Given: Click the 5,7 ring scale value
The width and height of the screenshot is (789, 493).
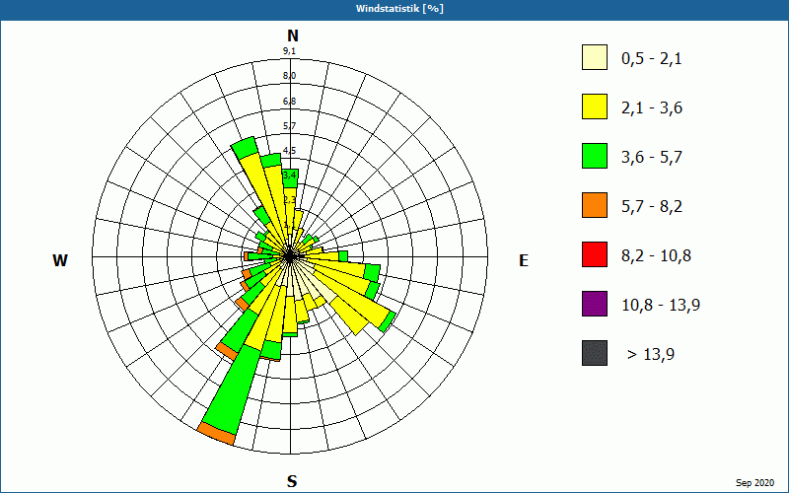Looking at the screenshot, I should (289, 126).
